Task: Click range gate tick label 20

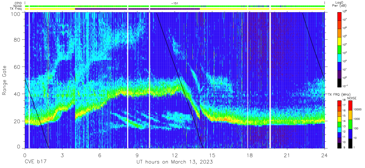Action: pos(17,121)
